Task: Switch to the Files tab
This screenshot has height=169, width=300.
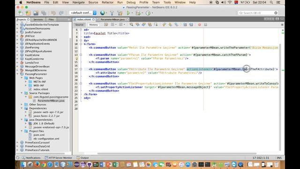Action: point(51,19)
